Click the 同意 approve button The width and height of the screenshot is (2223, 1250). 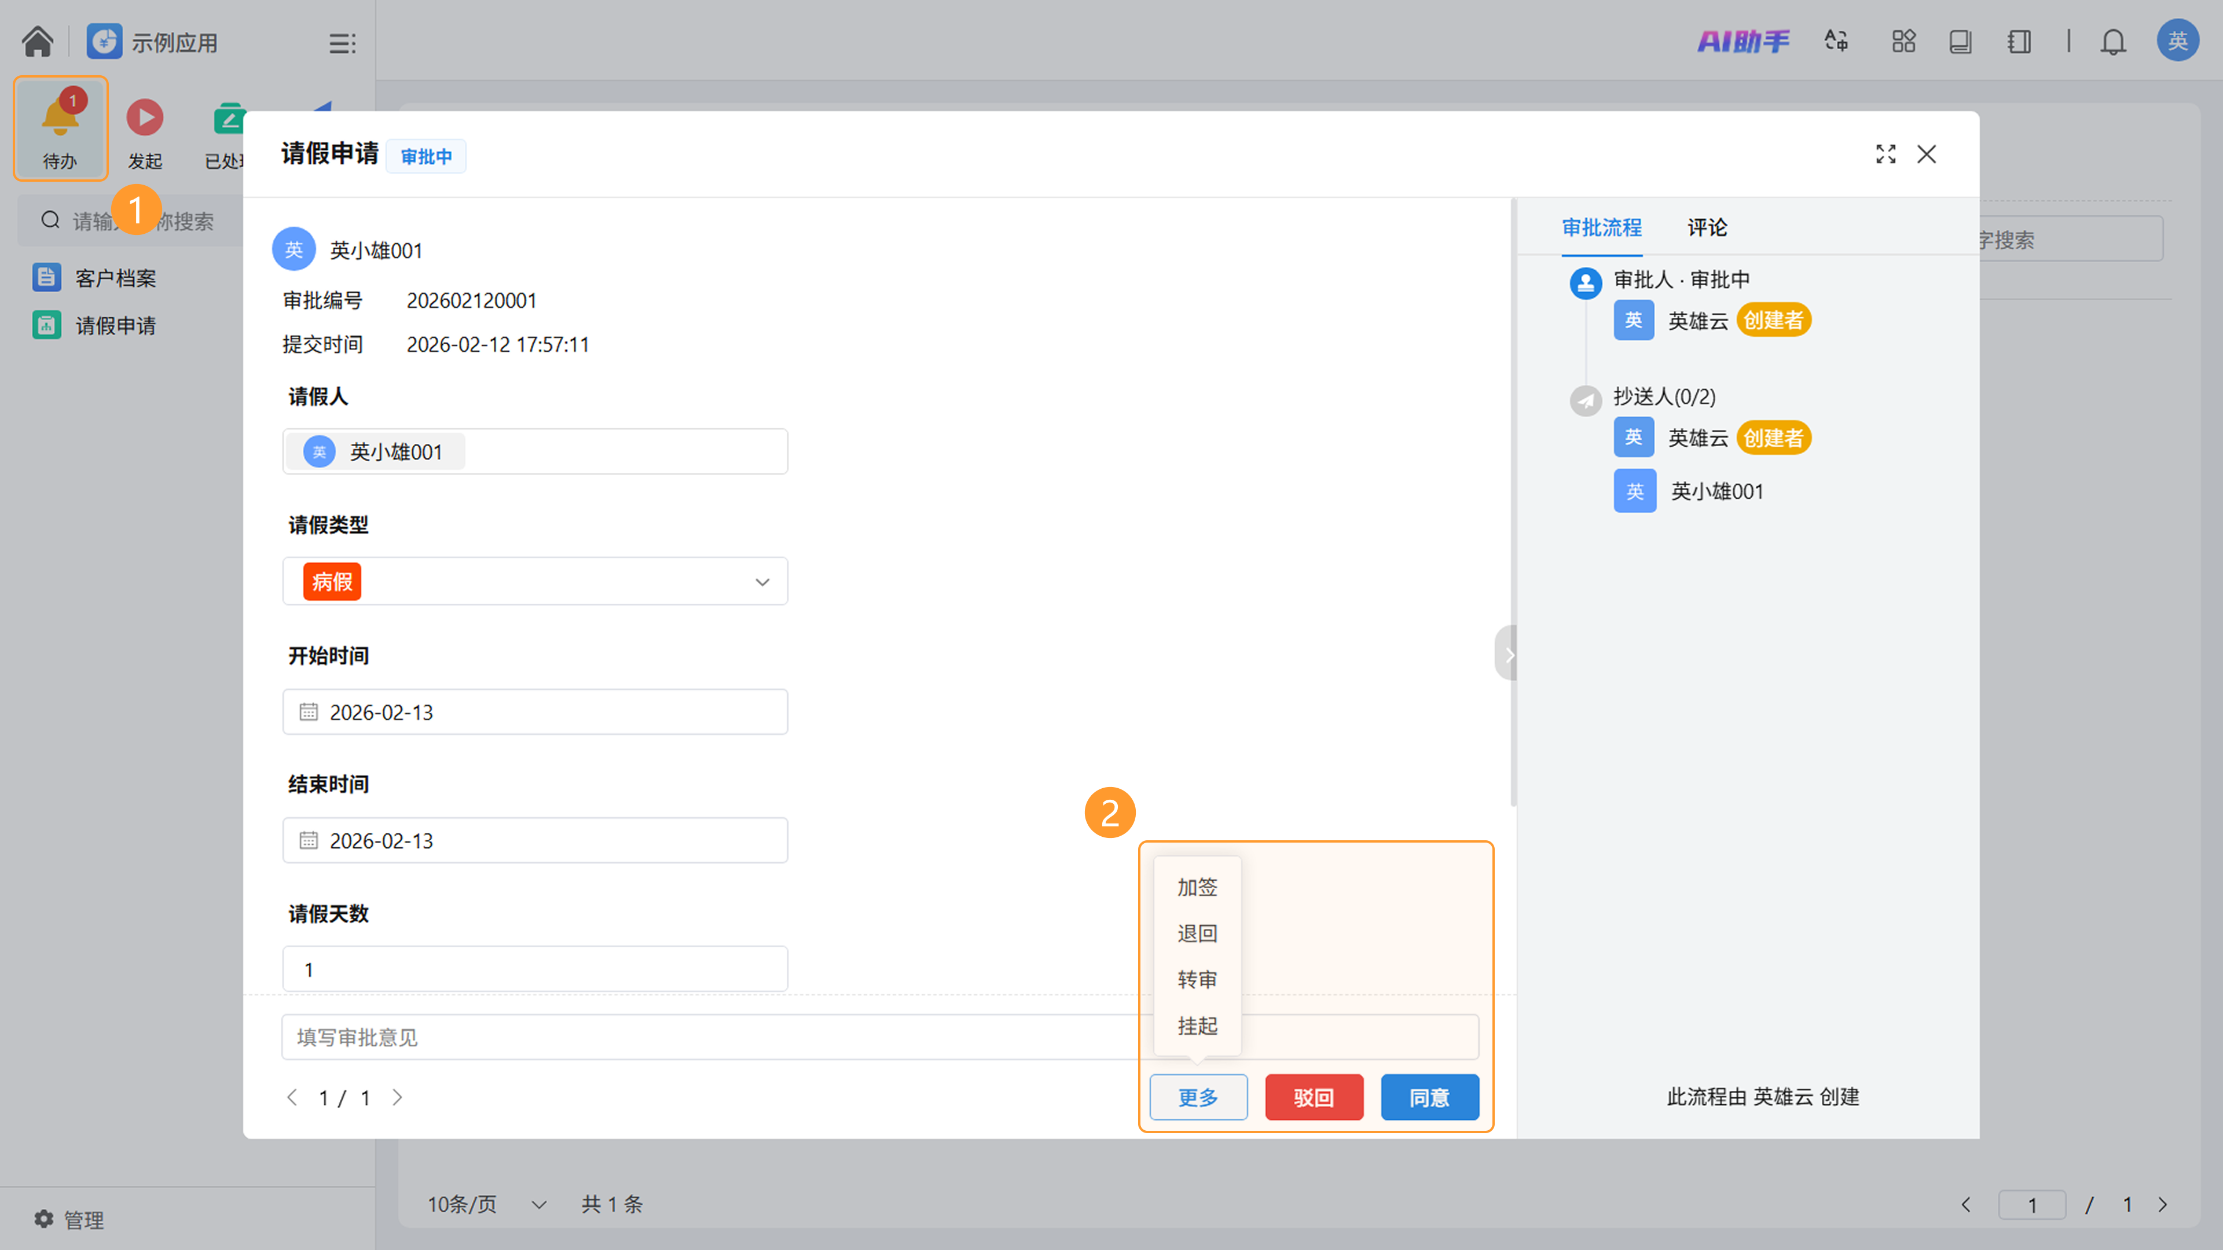click(1429, 1097)
